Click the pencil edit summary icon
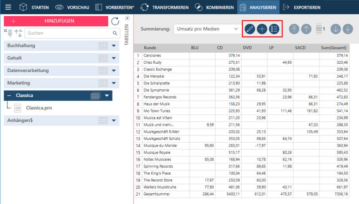 [250, 29]
